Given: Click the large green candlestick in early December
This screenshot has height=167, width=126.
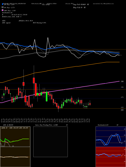Looking at the screenshot, I should click(47, 96).
